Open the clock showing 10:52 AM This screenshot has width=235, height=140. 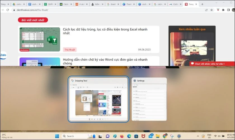231,136
